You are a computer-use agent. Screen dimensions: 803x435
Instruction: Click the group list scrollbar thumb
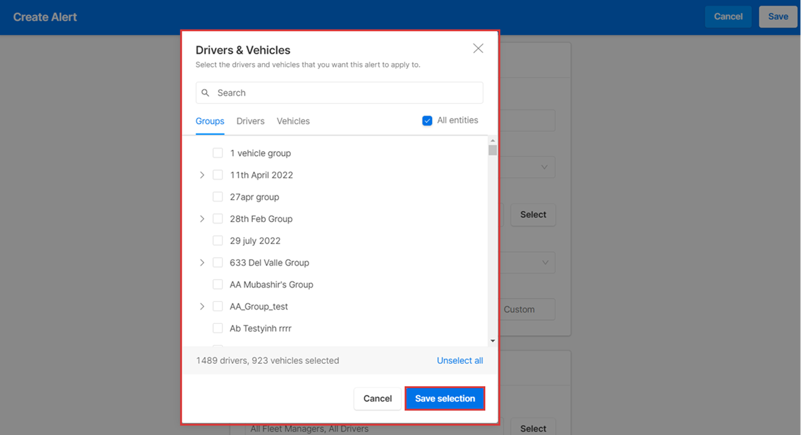point(493,150)
